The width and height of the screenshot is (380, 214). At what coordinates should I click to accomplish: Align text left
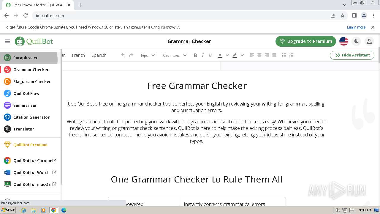pos(252,55)
